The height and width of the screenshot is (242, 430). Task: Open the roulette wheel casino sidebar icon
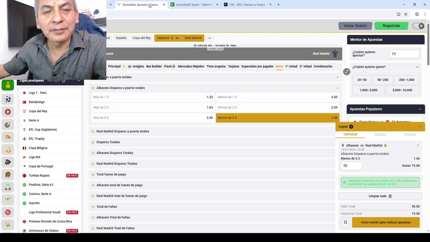point(8,174)
